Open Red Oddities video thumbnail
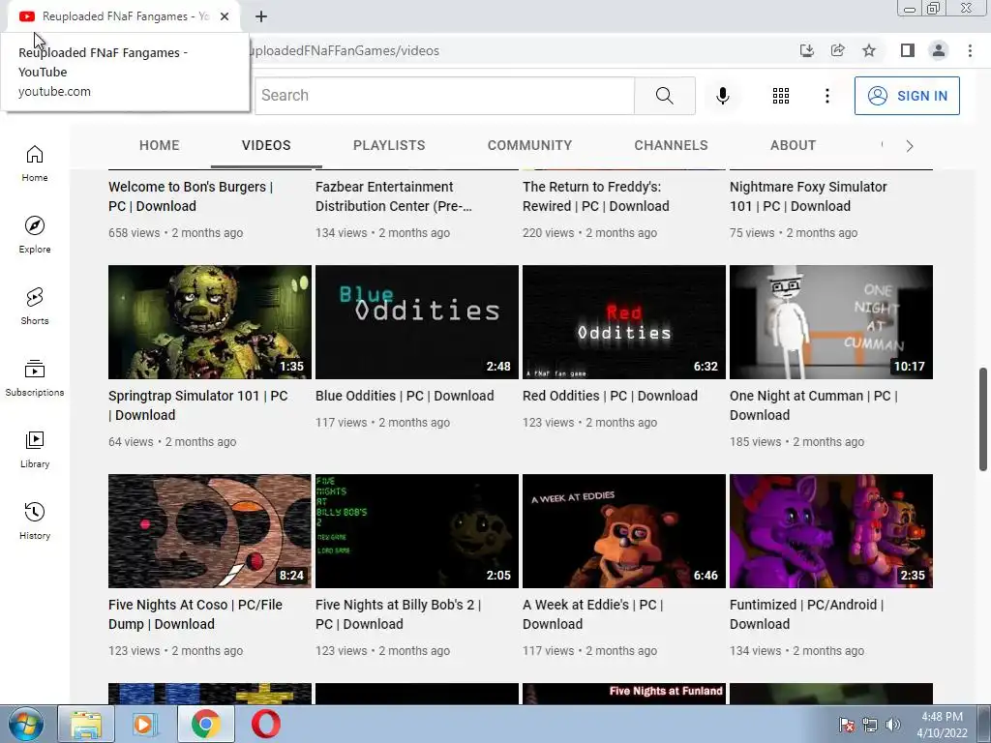Screen dimensions: 991x743 pyautogui.click(x=624, y=322)
